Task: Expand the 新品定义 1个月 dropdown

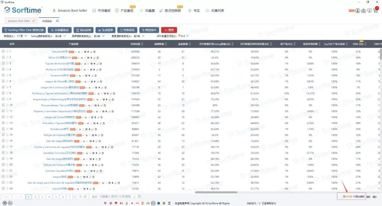Action: point(26,36)
